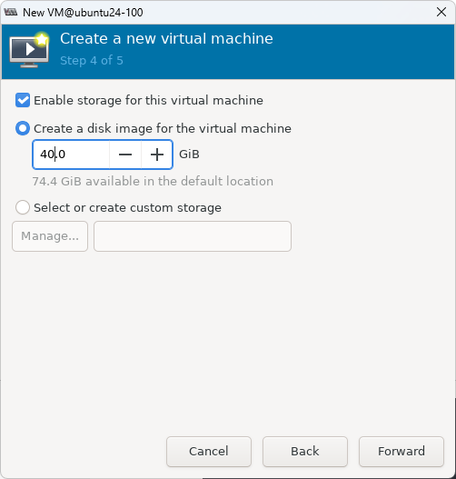The height and width of the screenshot is (479, 456).
Task: Click the Enable storage for this virtual machine label text
Action: [149, 101]
